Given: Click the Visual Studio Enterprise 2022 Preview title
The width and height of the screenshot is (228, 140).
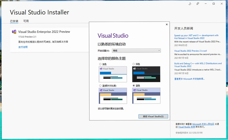Looking at the screenshot, I should 44,32.
